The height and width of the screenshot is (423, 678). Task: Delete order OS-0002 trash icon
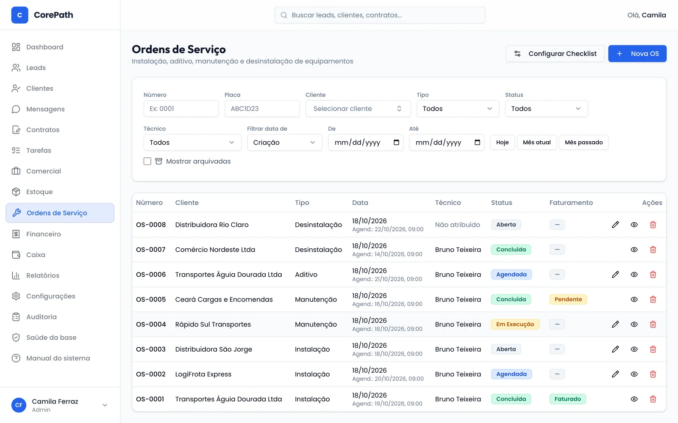(653, 374)
